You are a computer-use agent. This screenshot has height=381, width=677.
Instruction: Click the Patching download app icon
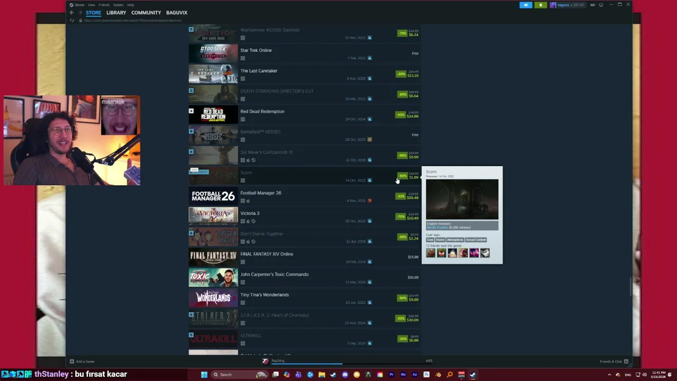(266, 361)
